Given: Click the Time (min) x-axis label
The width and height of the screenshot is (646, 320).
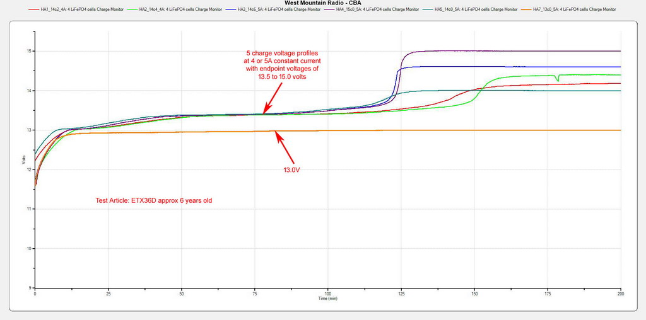Looking at the screenshot, I should tap(328, 299).
